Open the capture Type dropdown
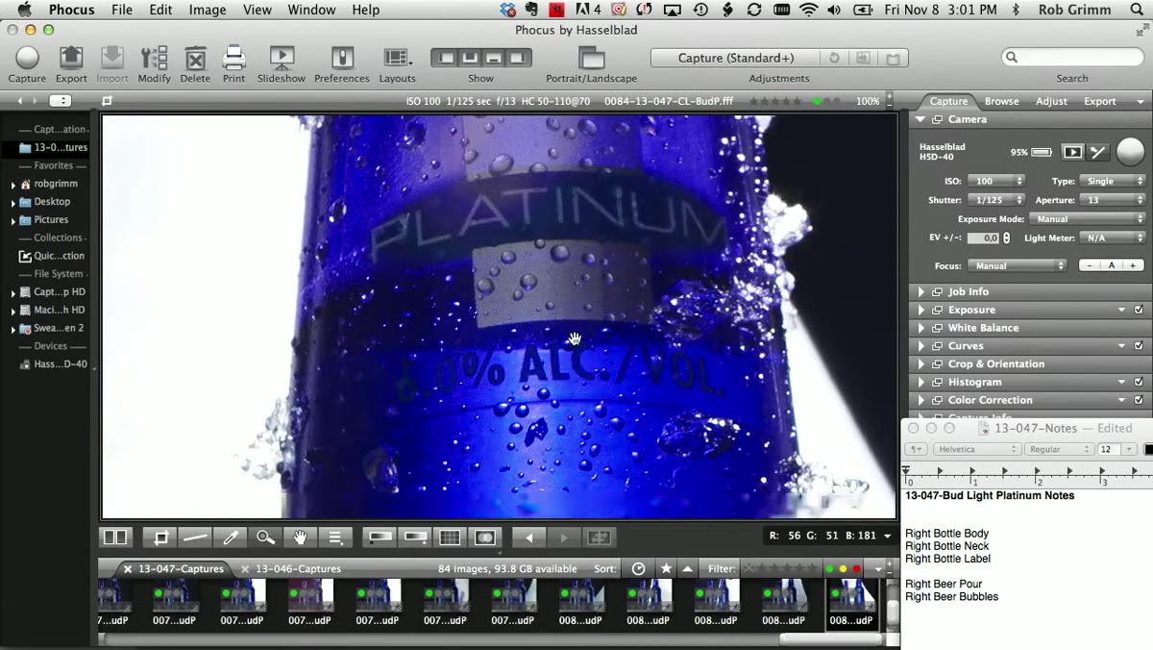The image size is (1153, 650). (x=1113, y=181)
